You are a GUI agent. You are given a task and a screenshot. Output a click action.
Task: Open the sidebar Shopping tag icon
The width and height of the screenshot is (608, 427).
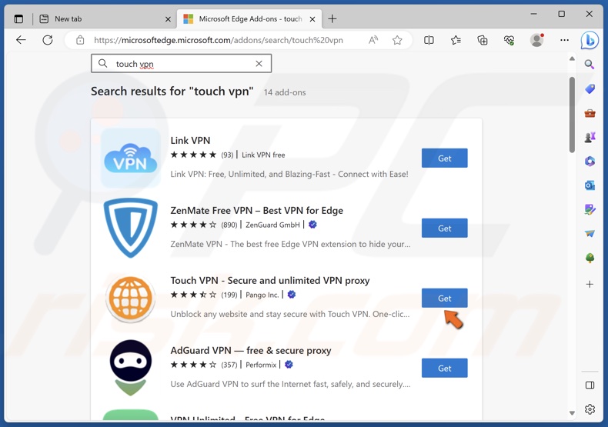(x=590, y=89)
